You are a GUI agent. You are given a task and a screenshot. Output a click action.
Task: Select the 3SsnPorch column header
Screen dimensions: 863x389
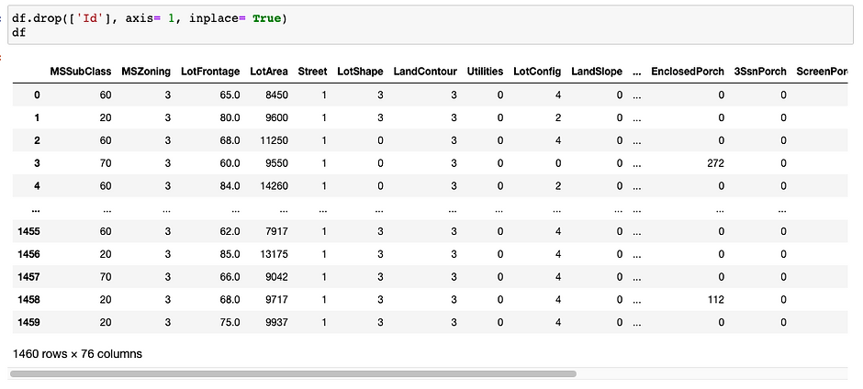coord(760,72)
